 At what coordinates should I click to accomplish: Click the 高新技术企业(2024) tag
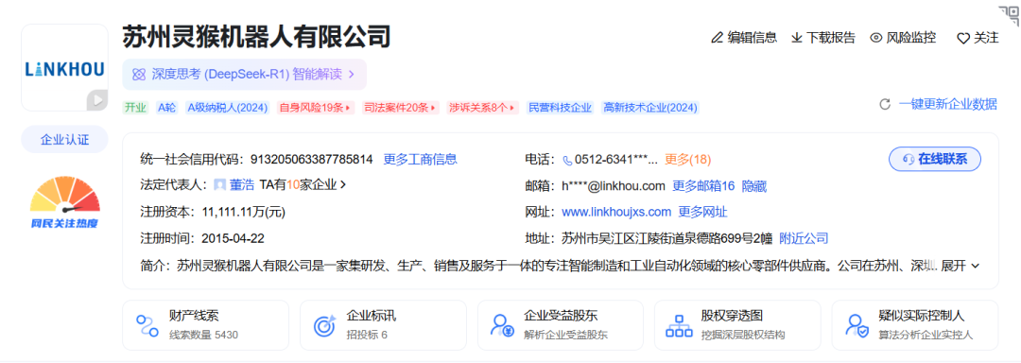(649, 108)
